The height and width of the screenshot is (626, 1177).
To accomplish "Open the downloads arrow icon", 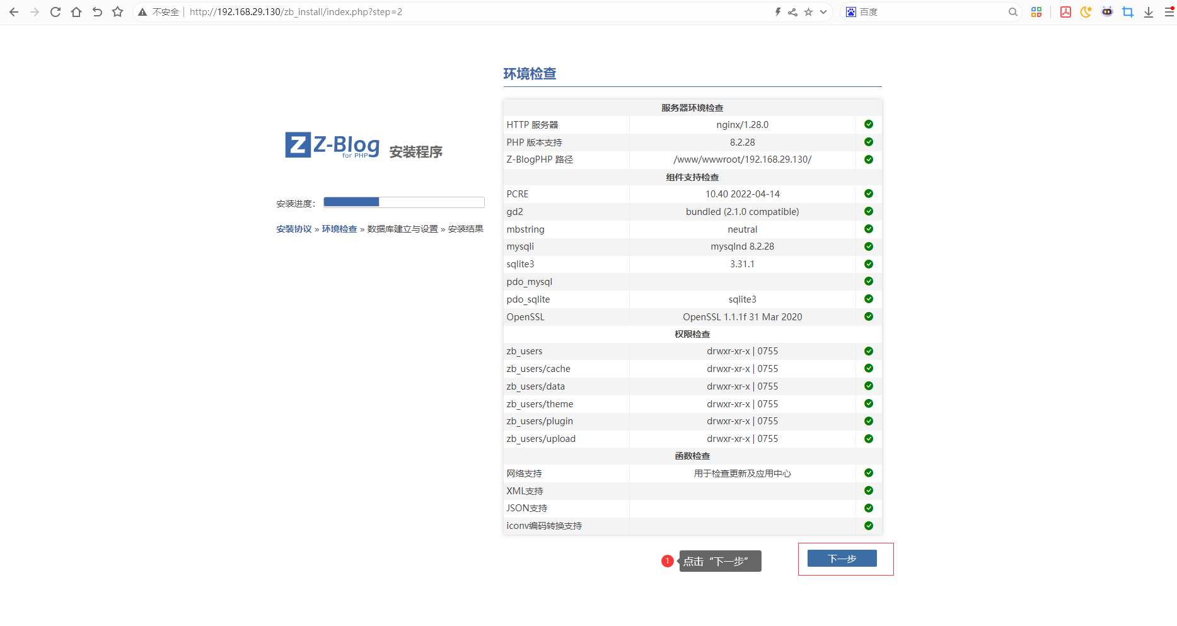I will point(1149,12).
